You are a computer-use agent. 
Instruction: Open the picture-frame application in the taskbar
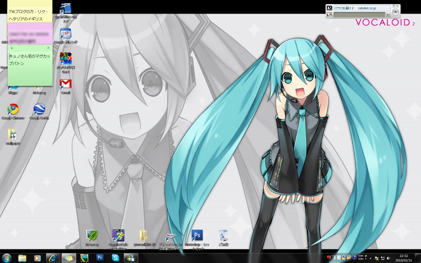(84, 258)
